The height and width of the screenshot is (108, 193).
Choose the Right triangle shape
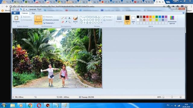click(x=82, y=20)
